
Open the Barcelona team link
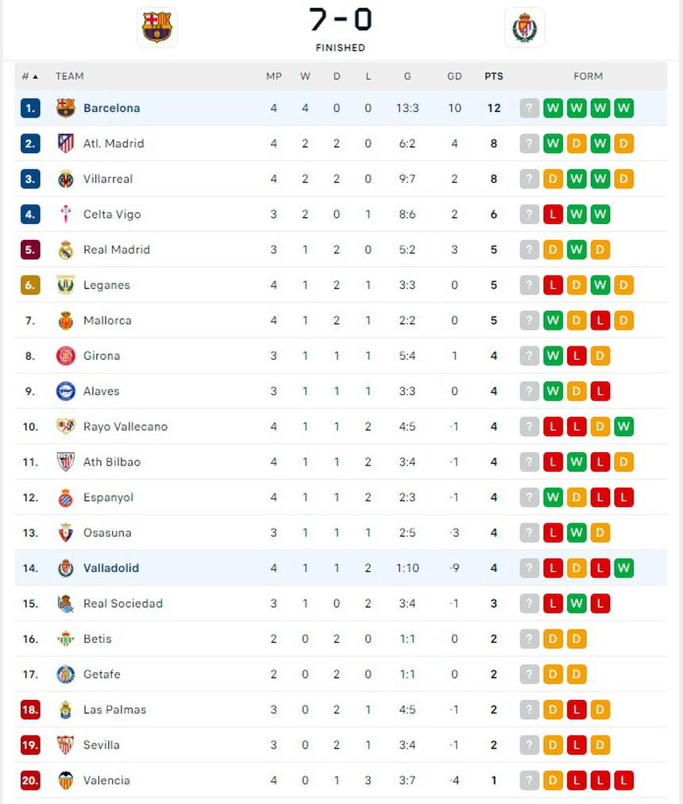[111, 108]
